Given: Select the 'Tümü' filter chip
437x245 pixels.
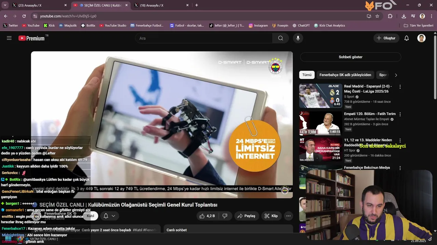Looking at the screenshot, I should pyautogui.click(x=307, y=75).
